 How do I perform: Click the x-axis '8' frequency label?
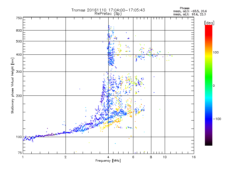pyautogui.click(x=151, y=157)
